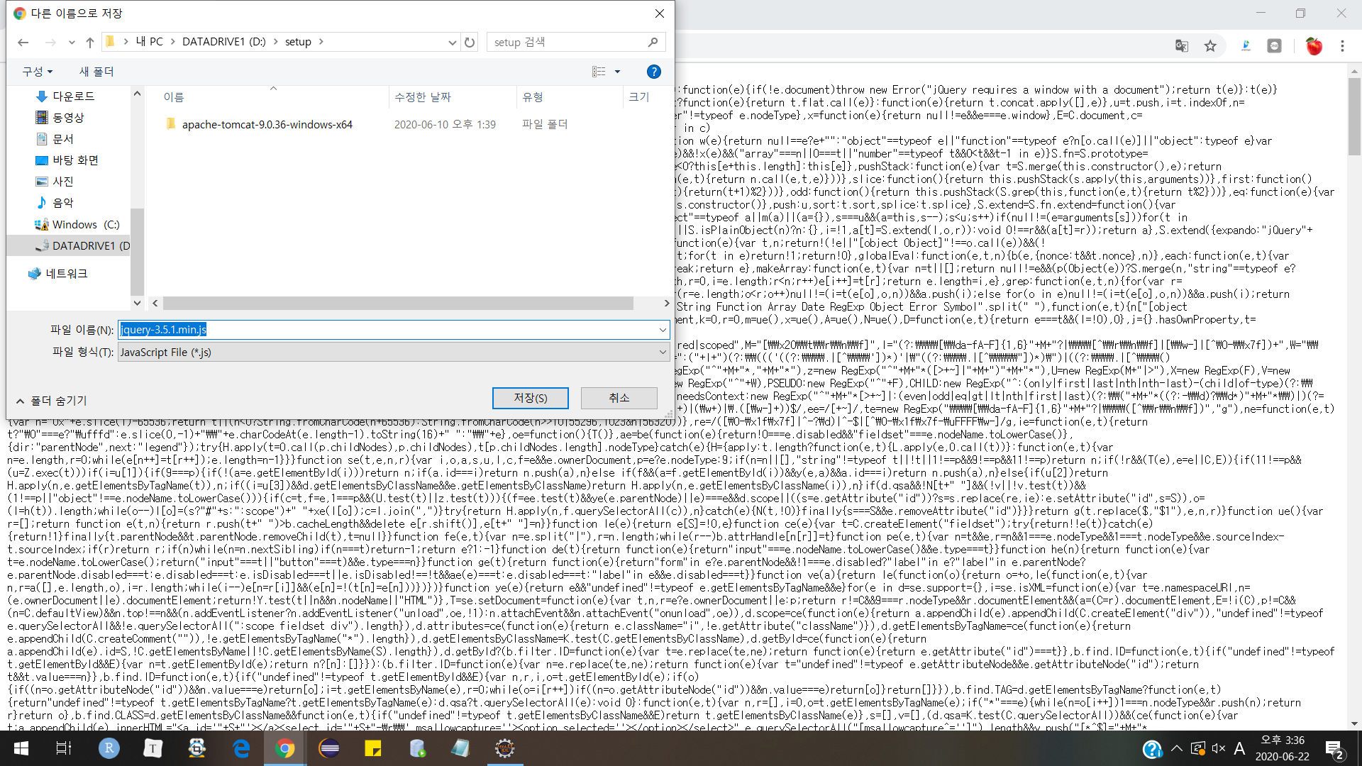The image size is (1362, 766).
Task: Click Chrome's translate page icon
Action: tap(1181, 46)
